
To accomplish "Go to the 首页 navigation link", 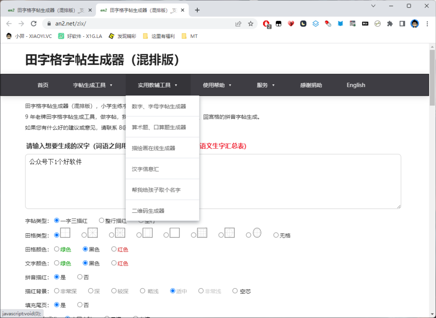I will 43,85.
